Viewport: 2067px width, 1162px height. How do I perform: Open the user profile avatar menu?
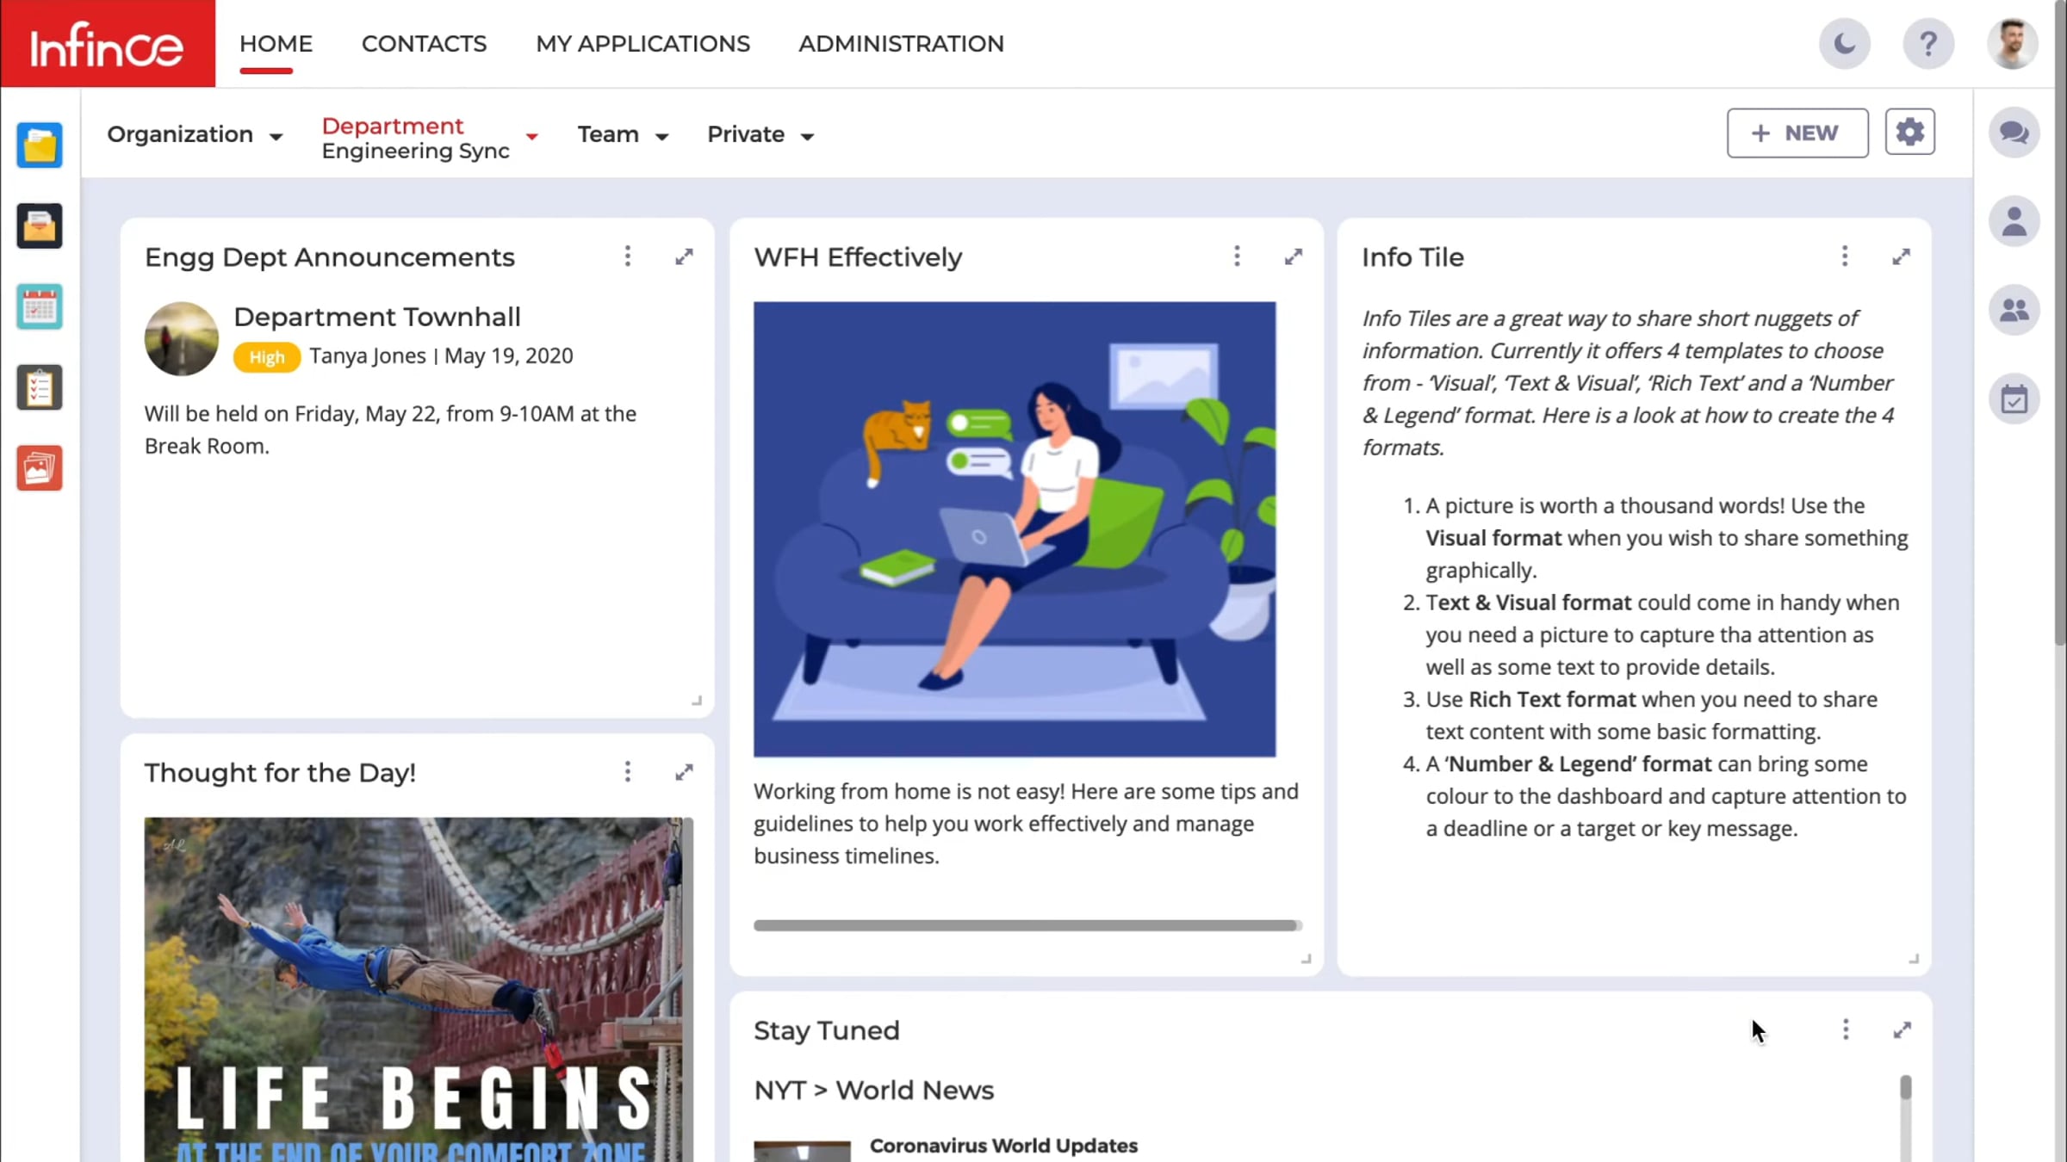[x=2013, y=43]
